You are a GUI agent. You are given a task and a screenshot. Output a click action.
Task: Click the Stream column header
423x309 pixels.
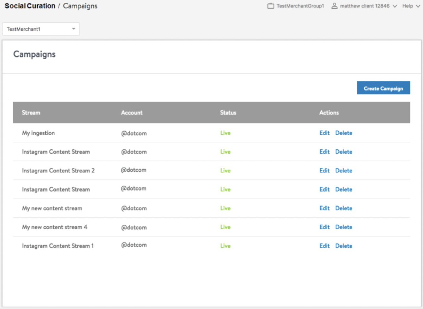31,113
